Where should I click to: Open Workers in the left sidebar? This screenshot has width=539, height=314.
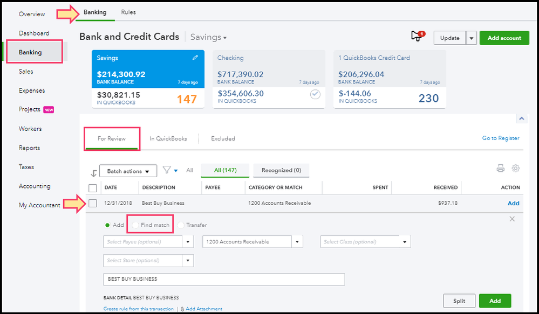point(30,129)
